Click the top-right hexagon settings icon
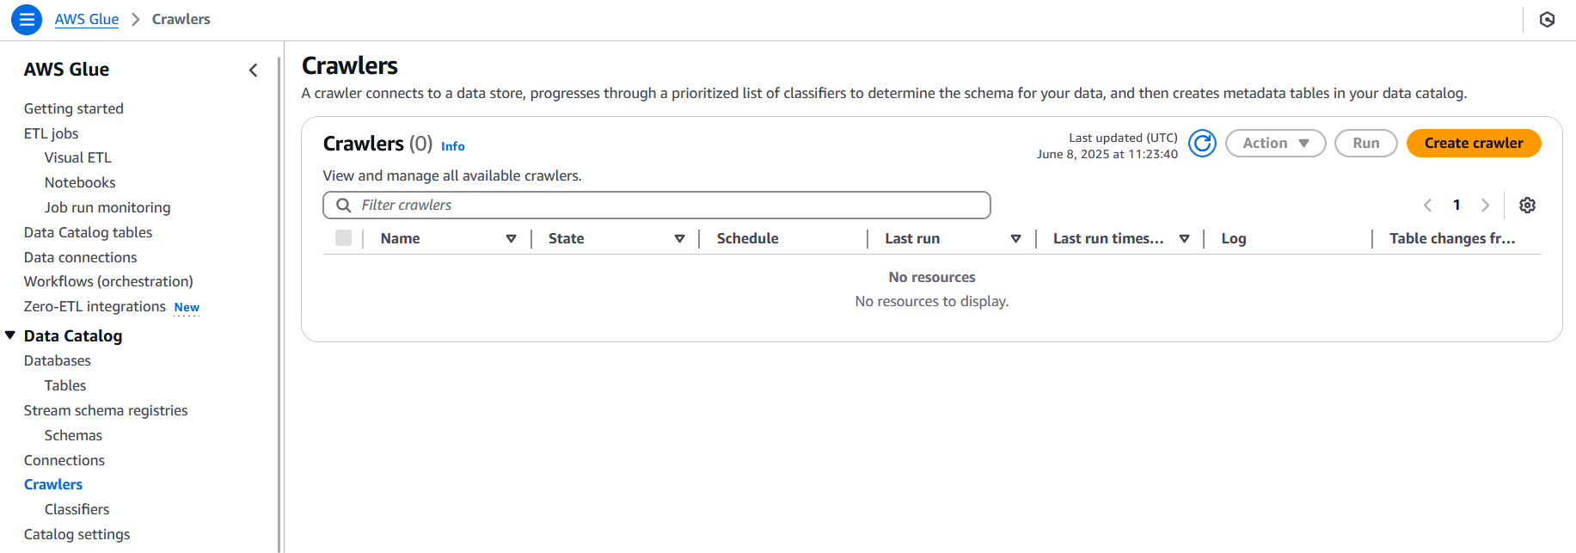The height and width of the screenshot is (553, 1576). coord(1547,19)
